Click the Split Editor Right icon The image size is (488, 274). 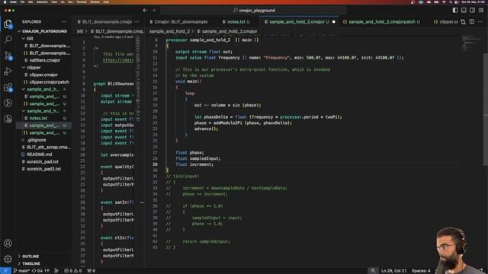(x=472, y=22)
